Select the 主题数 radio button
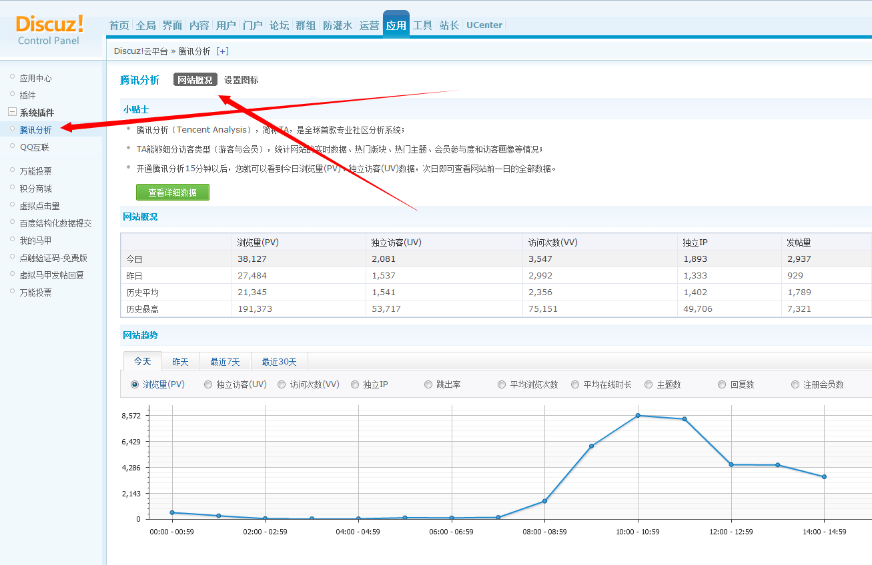Screen dimensions: 872x565 point(648,384)
